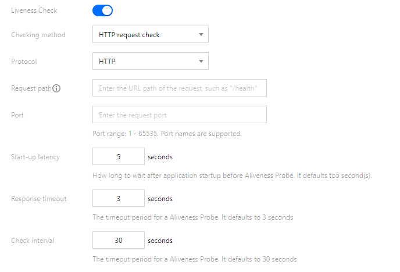Toggle the Liveness Check switch
Screen dimensions: 400x272
coord(102,10)
